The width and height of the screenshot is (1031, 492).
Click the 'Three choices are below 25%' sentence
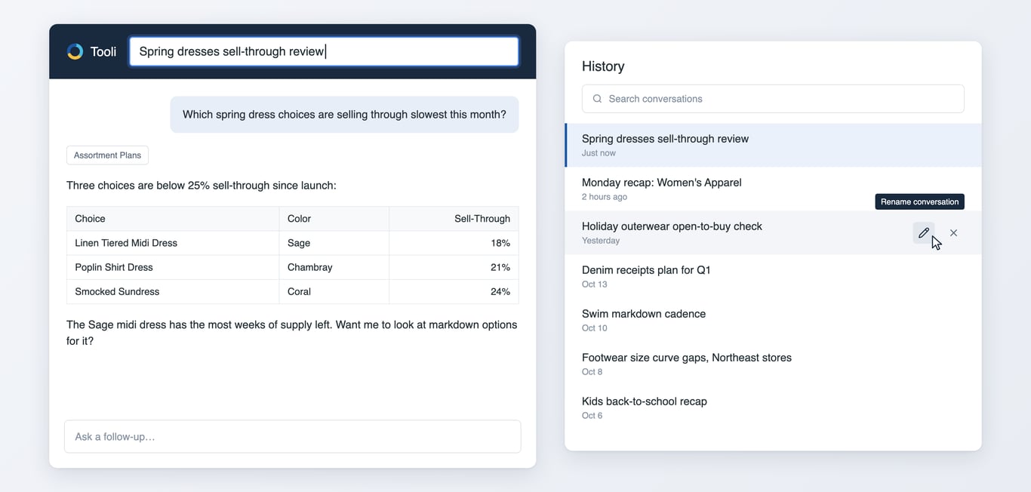[202, 186]
